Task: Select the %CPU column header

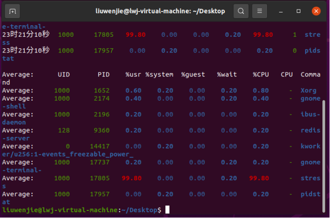Action: point(261,74)
